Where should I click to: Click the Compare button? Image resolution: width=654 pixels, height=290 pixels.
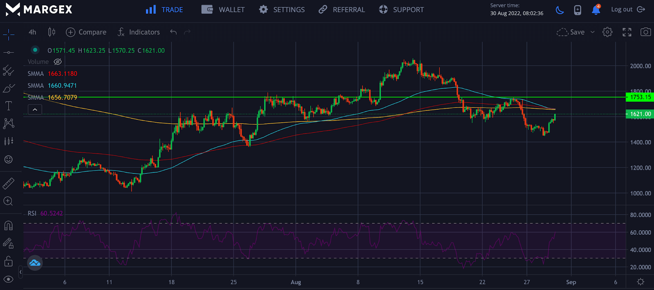[x=86, y=32]
